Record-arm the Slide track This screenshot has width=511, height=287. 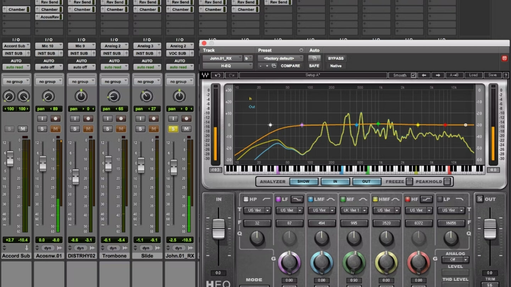click(x=153, y=119)
